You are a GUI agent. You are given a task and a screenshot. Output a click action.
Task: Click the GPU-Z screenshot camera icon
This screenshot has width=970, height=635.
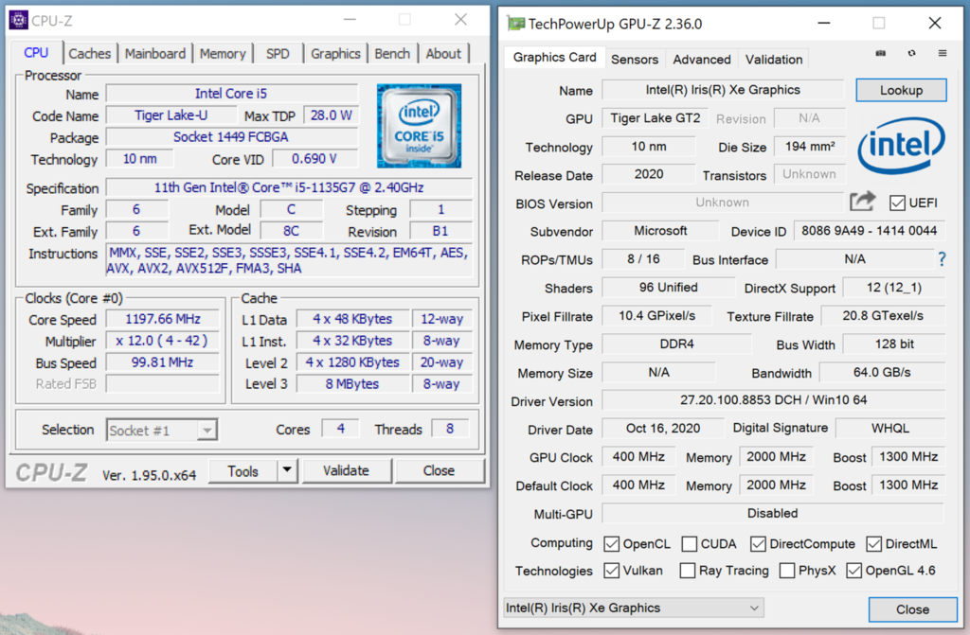tap(881, 54)
